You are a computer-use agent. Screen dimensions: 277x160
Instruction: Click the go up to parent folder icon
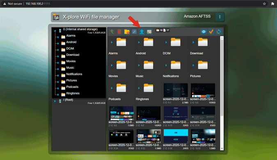click(112, 32)
